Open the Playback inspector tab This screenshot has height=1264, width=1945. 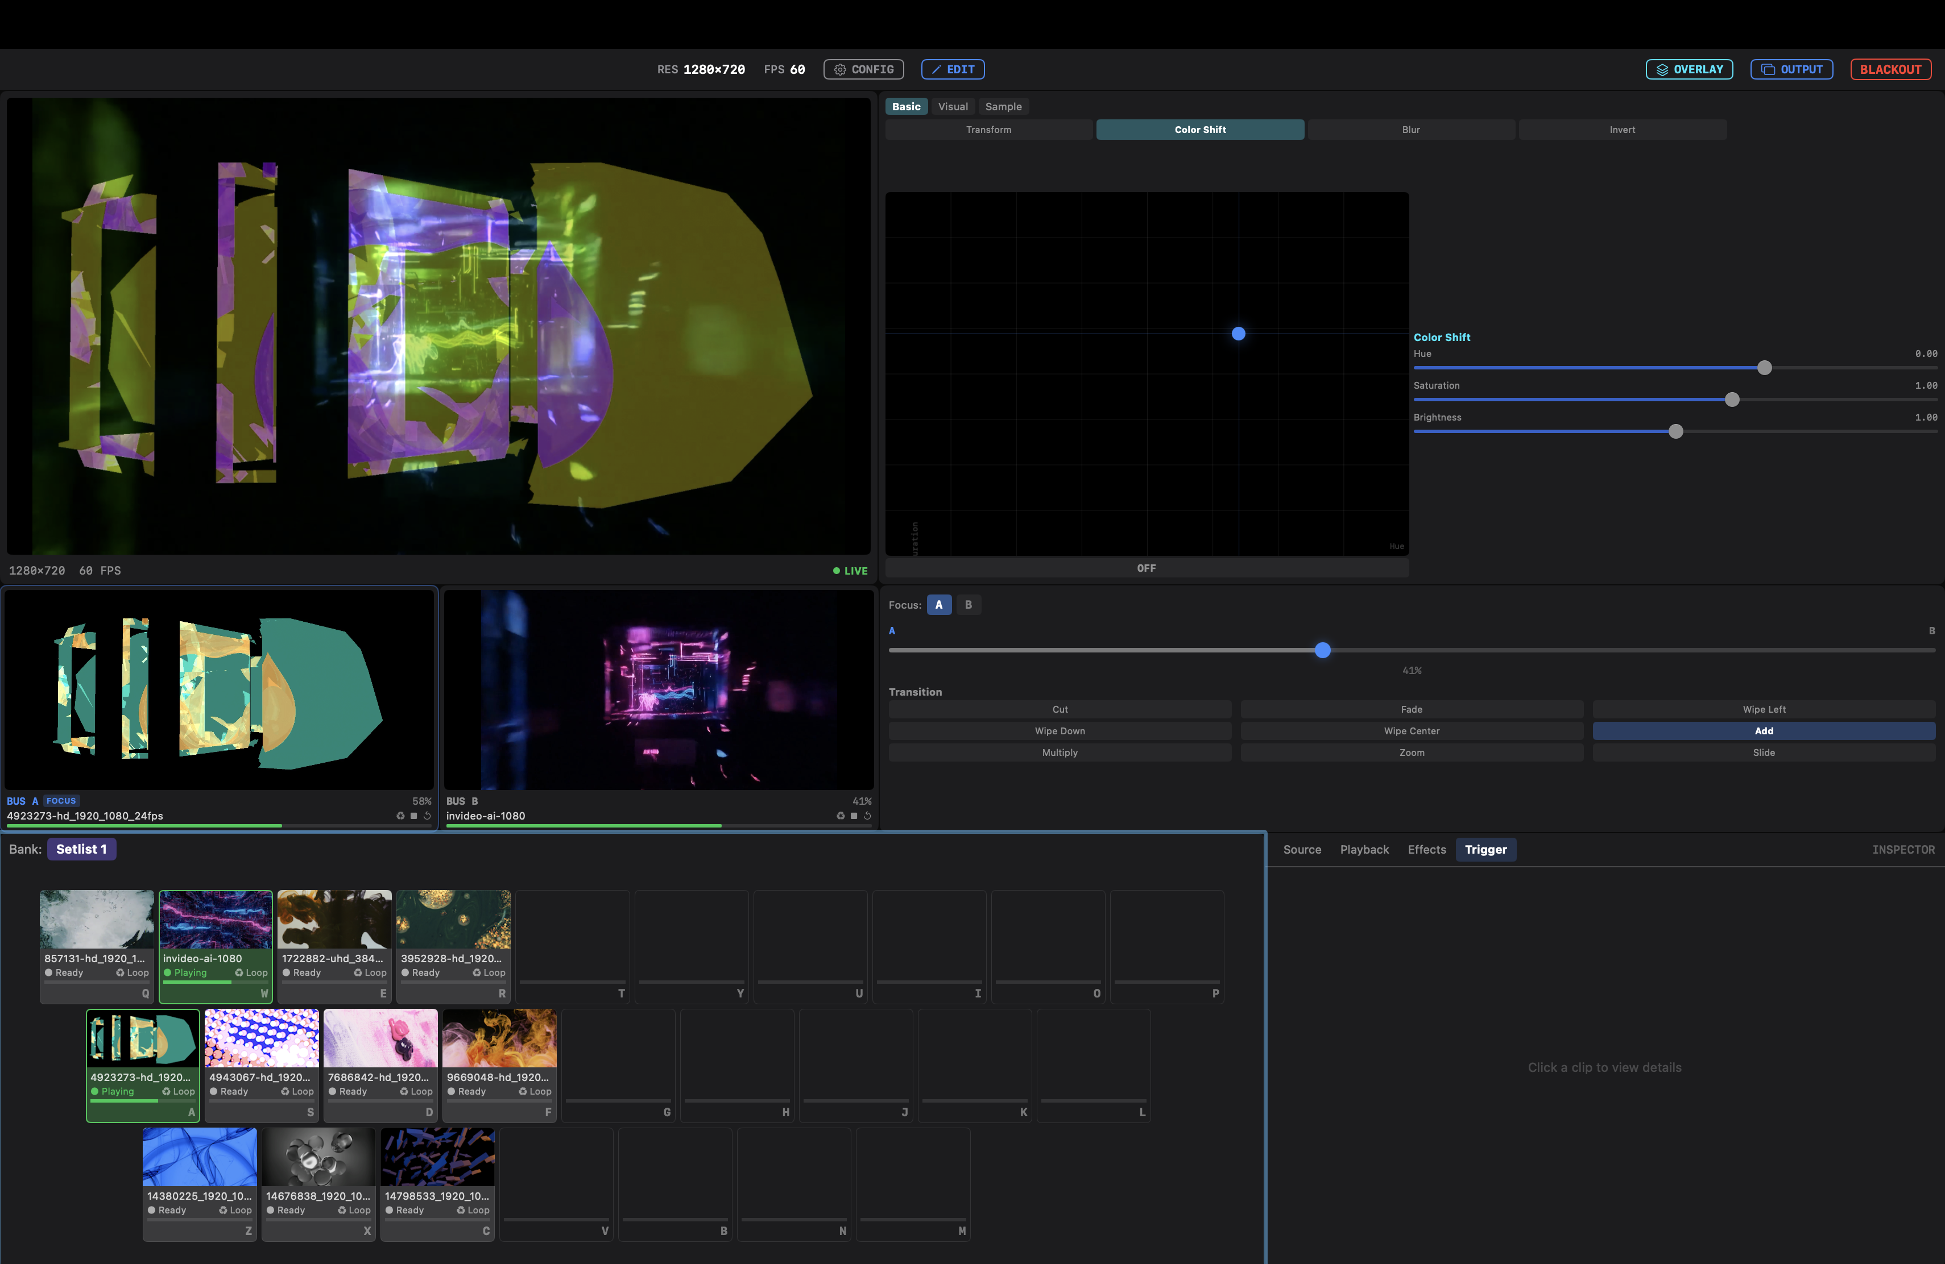tap(1364, 849)
